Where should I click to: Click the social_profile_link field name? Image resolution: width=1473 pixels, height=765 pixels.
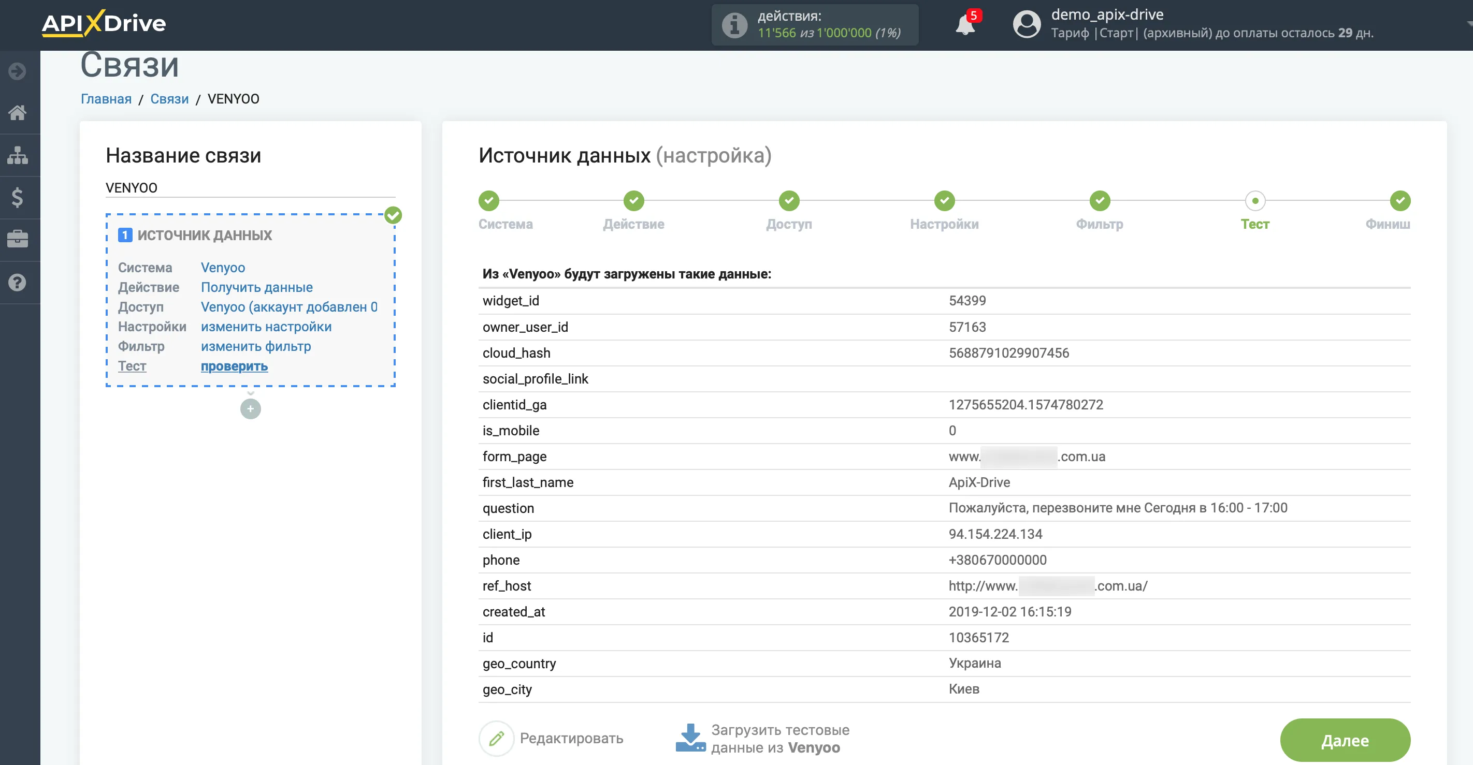[535, 379]
